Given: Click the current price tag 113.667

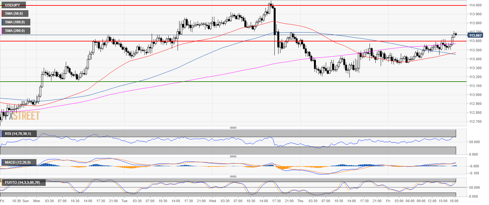Looking at the screenshot, I should (x=476, y=35).
